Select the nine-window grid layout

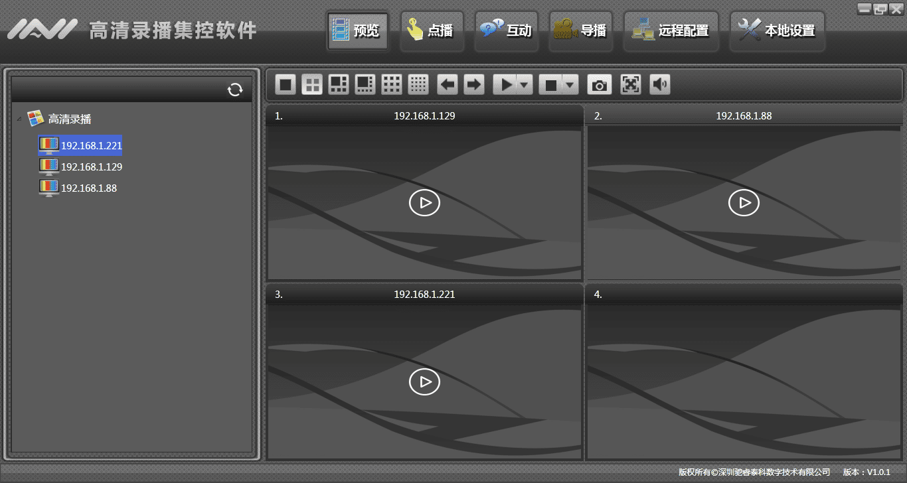pyautogui.click(x=391, y=84)
